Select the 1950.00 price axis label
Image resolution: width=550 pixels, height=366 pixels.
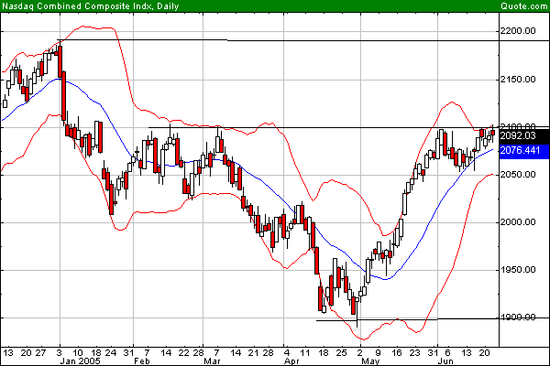click(518, 270)
